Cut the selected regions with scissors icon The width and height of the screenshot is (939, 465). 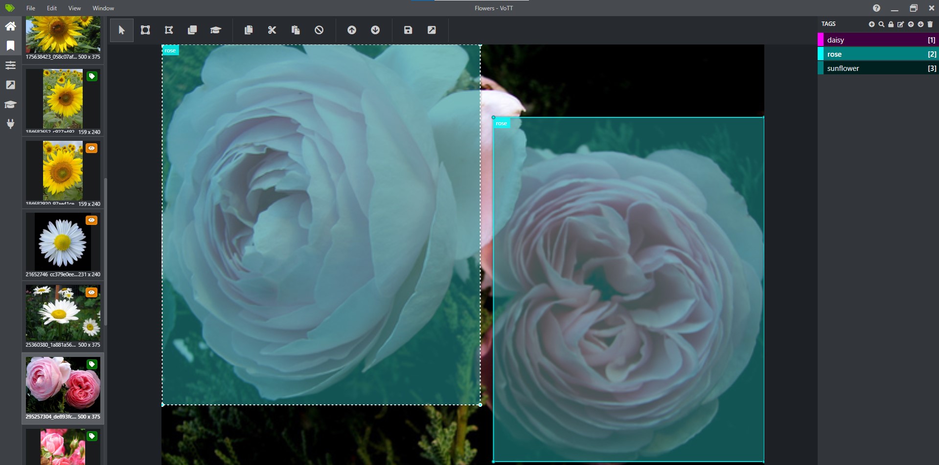pos(272,30)
